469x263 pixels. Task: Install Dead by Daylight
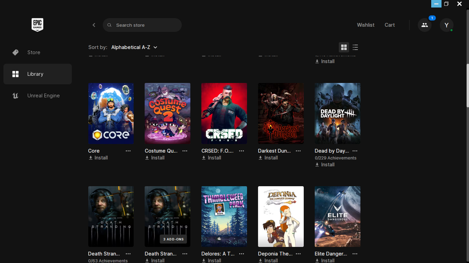325,165
